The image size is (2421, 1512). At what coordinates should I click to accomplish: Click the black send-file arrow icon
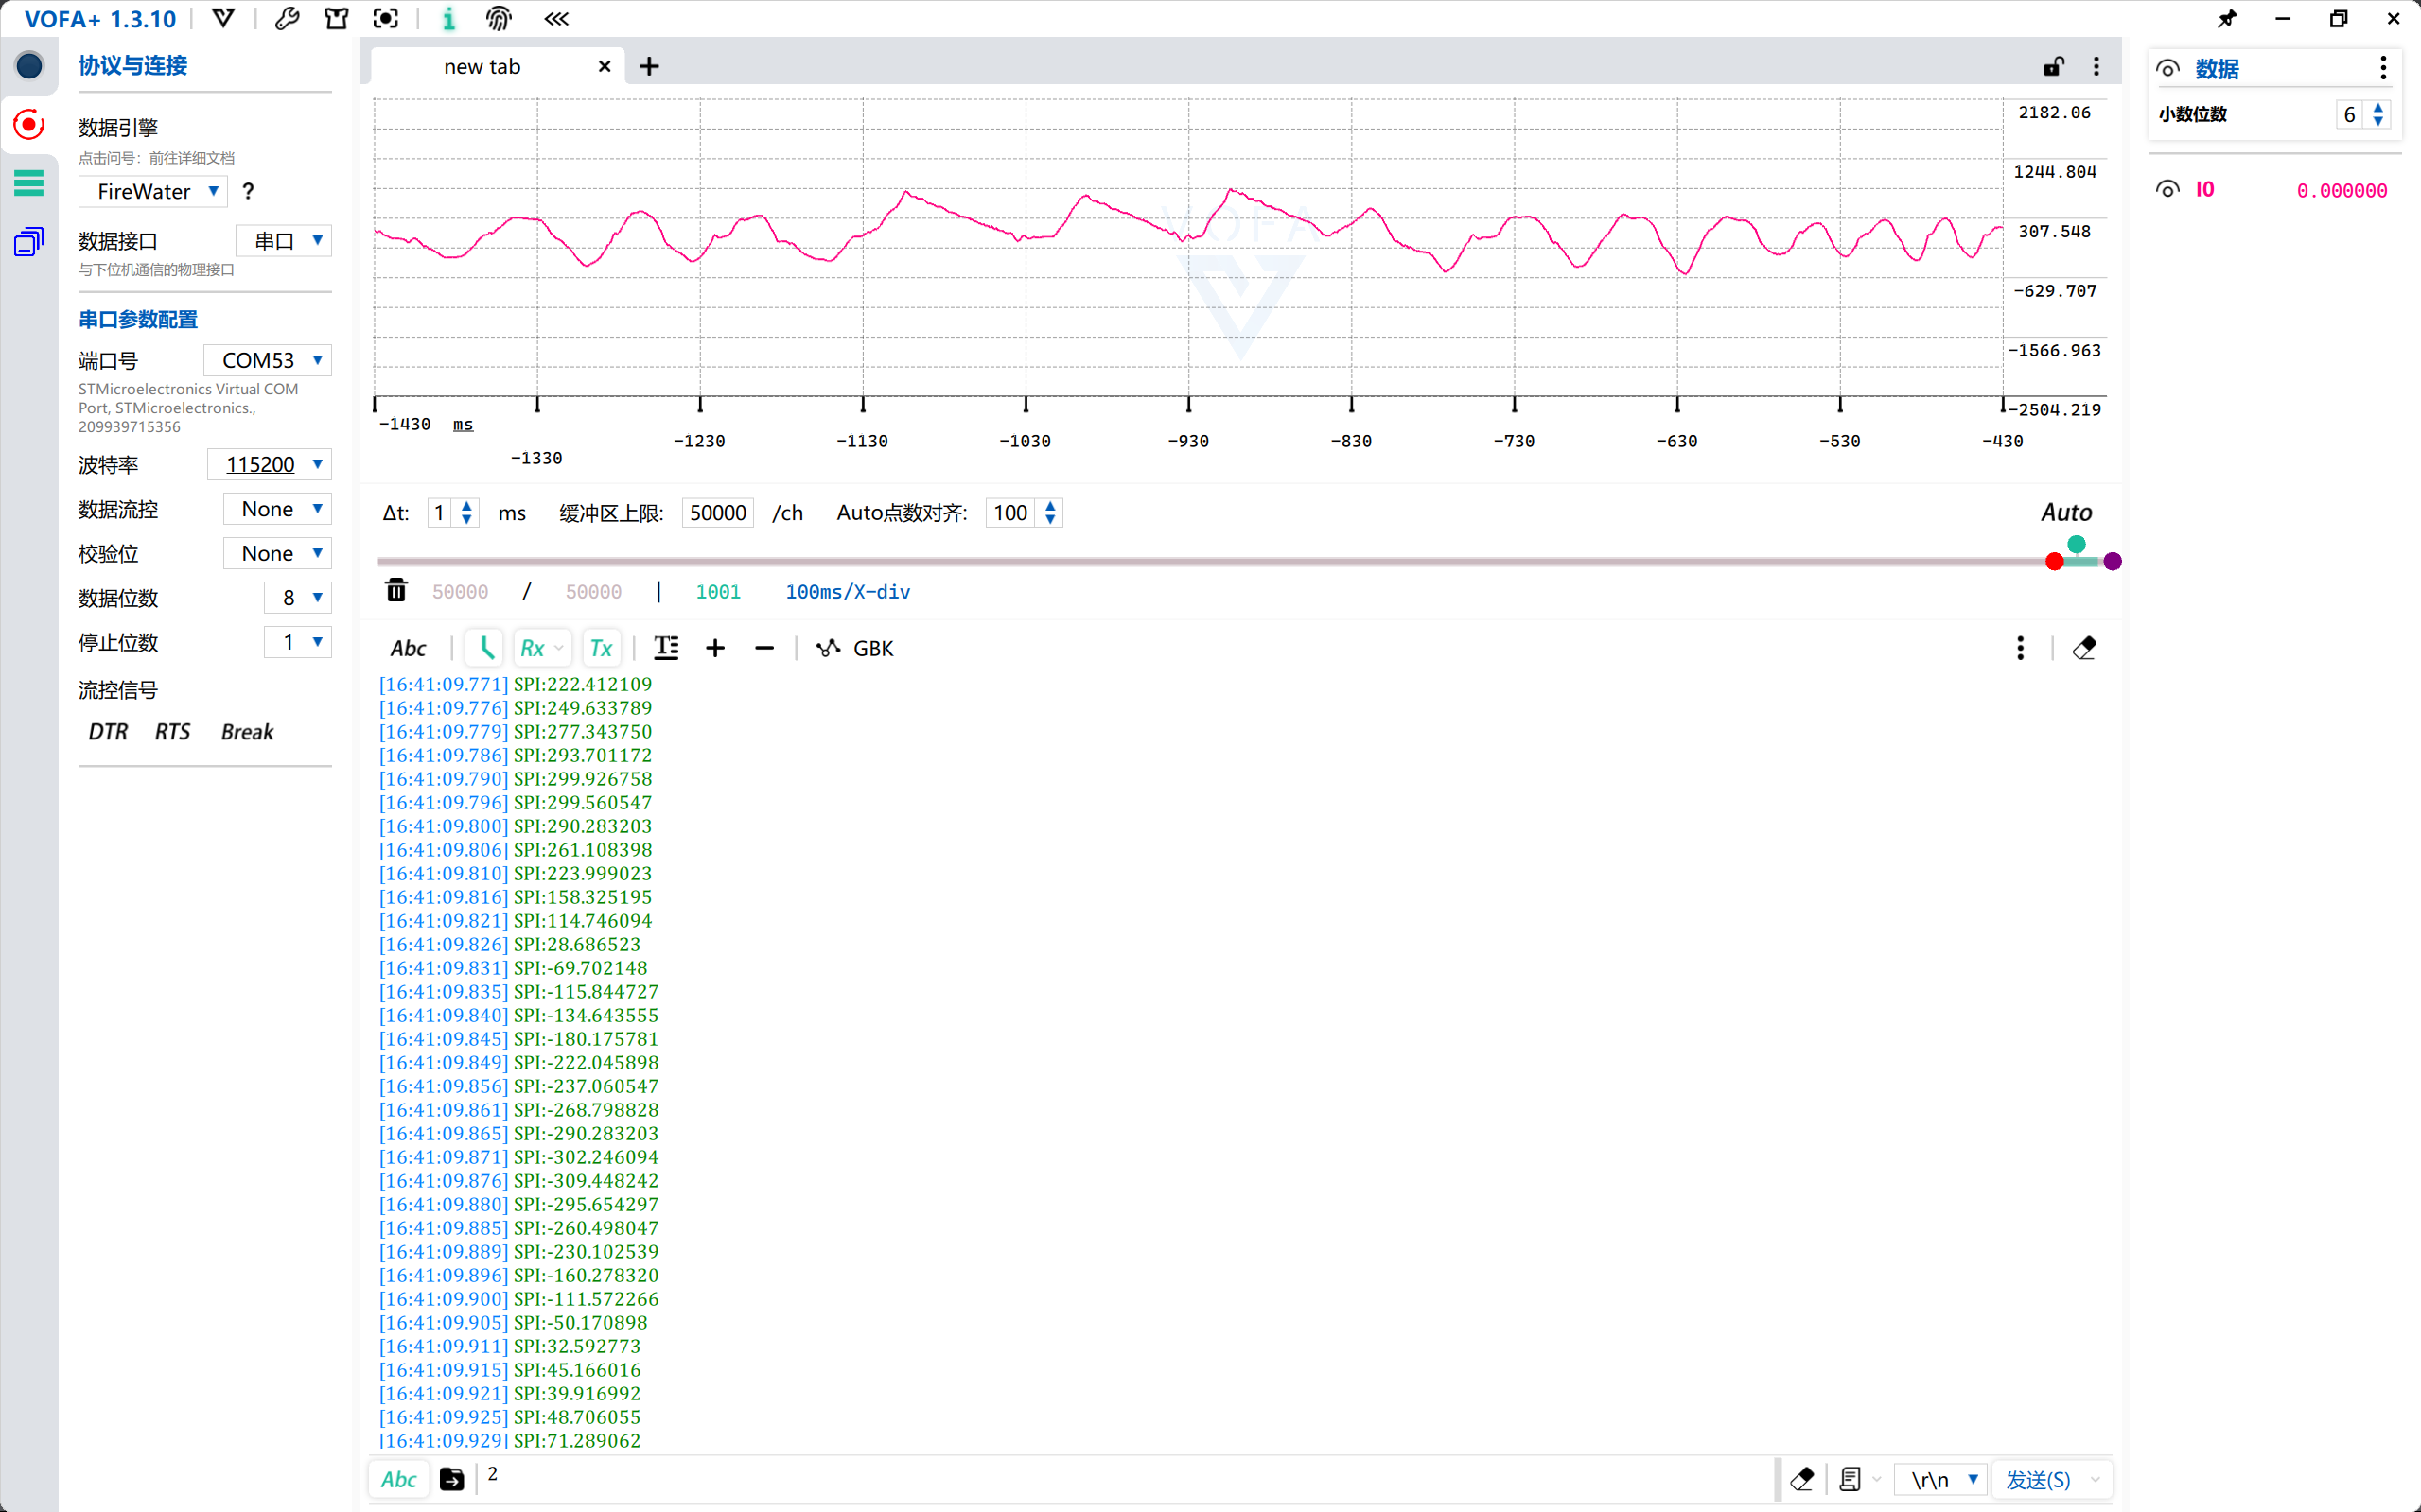[452, 1479]
